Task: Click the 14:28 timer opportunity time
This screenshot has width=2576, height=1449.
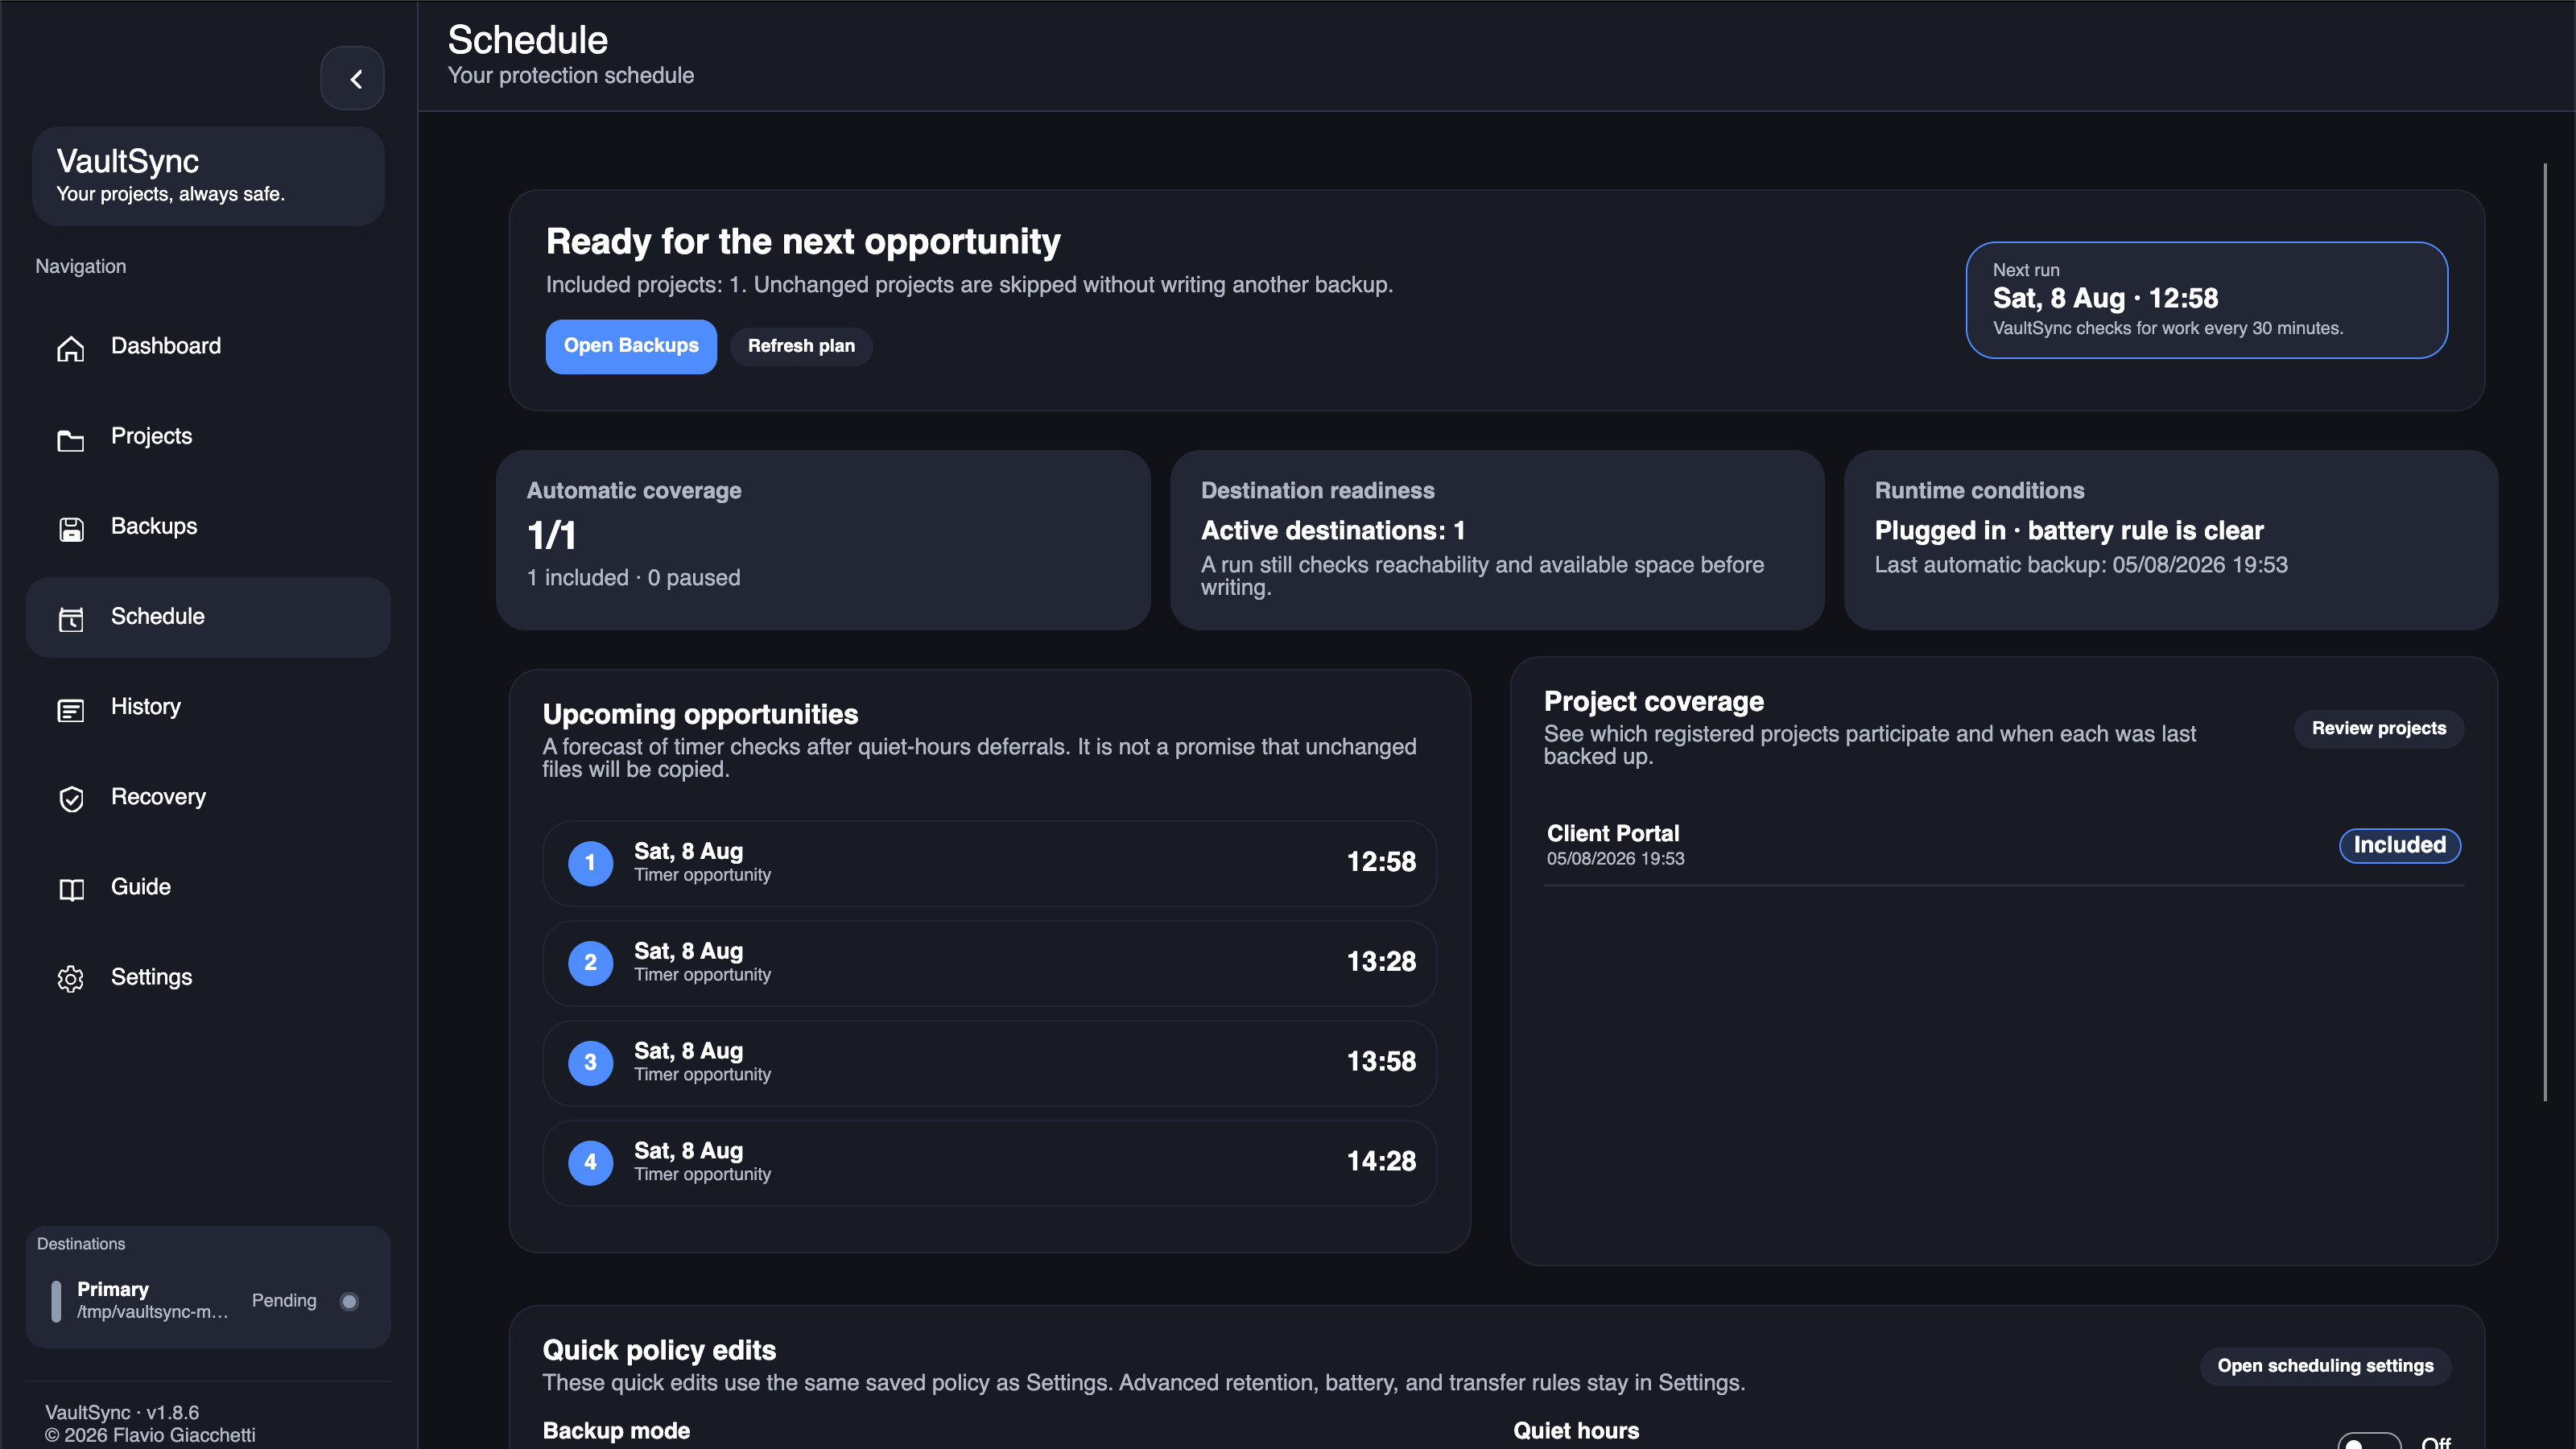Action: (x=1381, y=1162)
